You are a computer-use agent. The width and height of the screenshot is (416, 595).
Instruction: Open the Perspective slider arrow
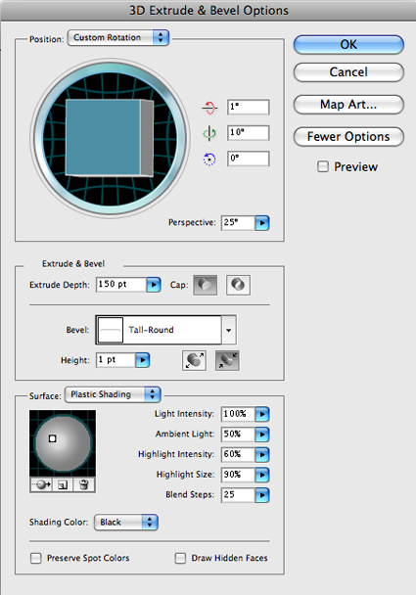coord(262,223)
